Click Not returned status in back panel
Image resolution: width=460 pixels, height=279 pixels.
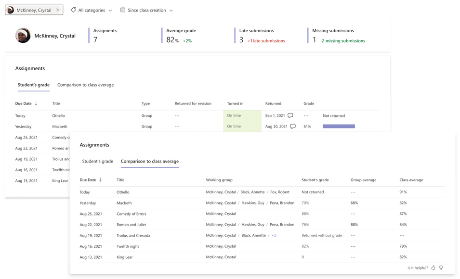[x=333, y=116]
